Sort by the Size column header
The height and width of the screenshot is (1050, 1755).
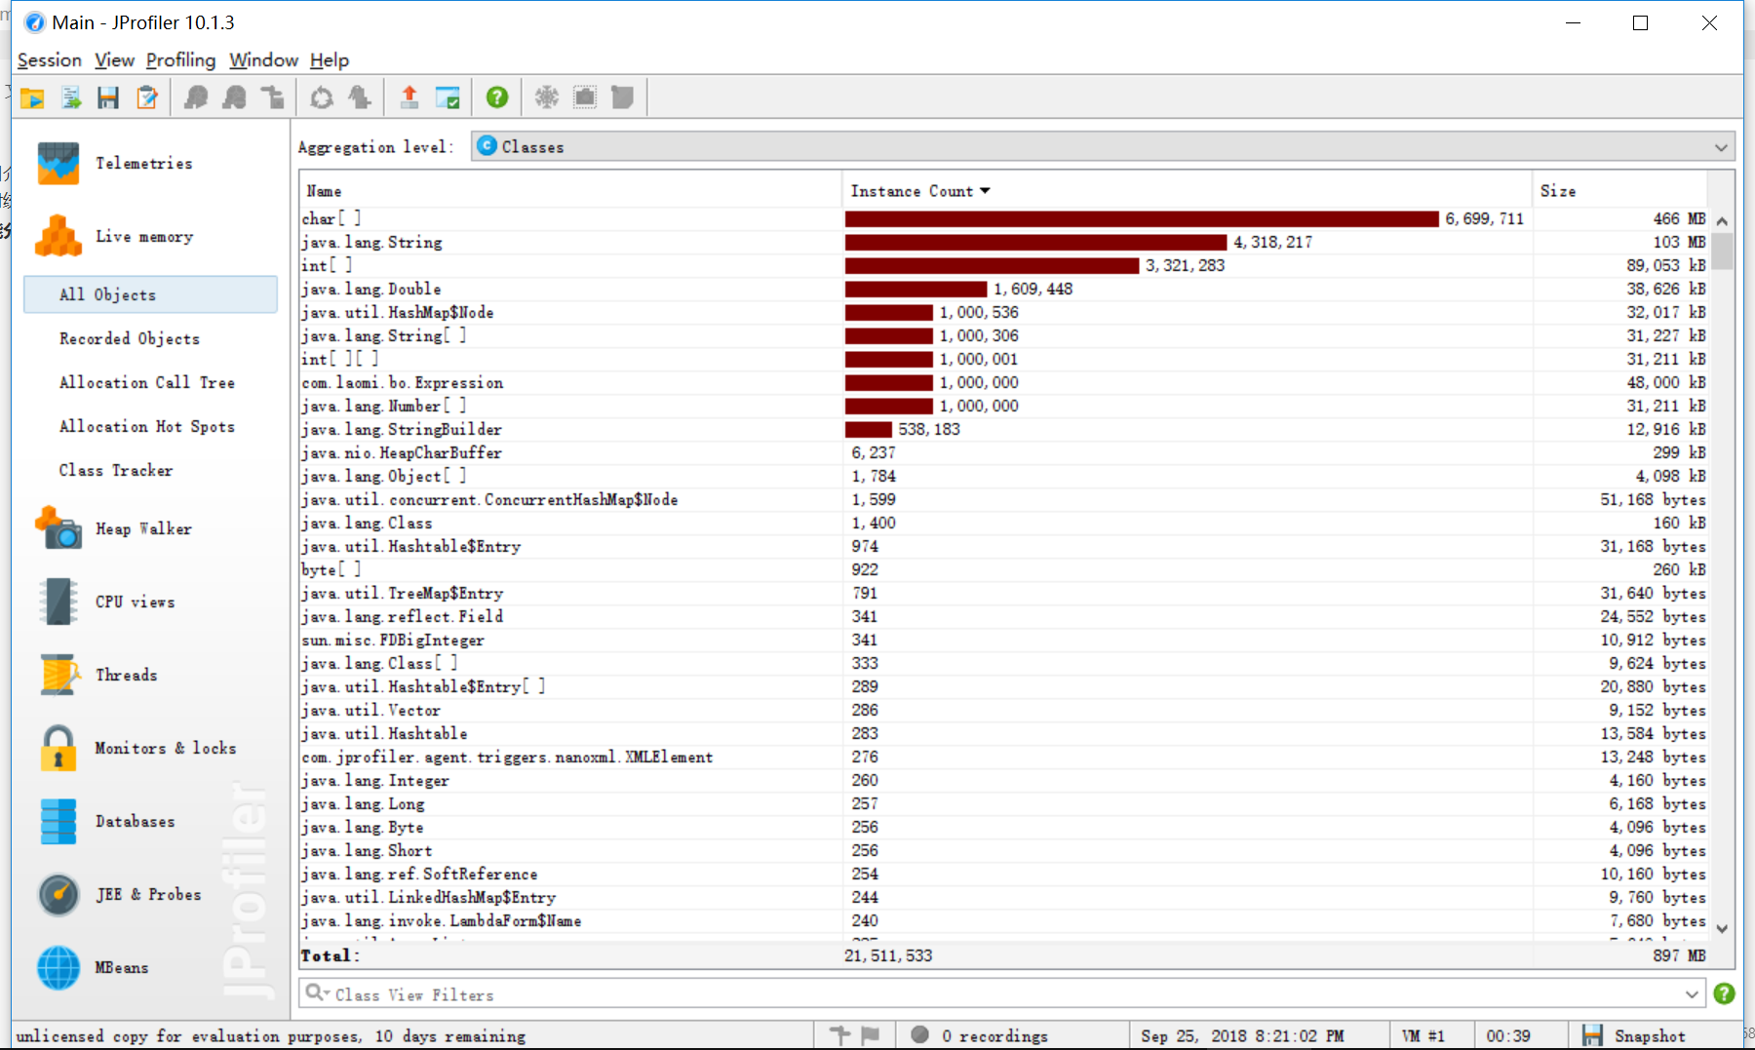[x=1618, y=191]
